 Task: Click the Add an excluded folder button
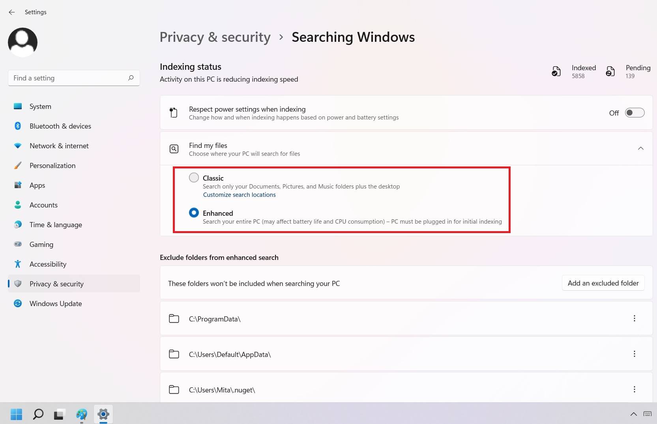pyautogui.click(x=603, y=283)
